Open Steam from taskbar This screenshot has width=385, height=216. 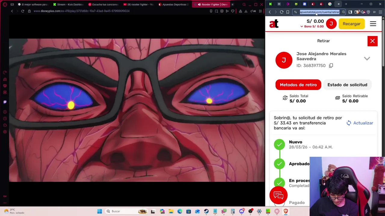pyautogui.click(x=206, y=211)
